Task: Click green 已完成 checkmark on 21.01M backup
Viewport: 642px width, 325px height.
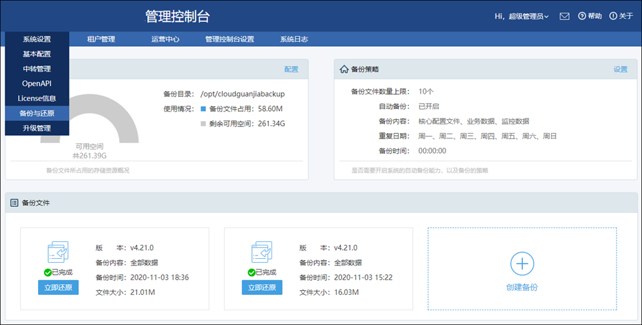Action: coord(47,273)
